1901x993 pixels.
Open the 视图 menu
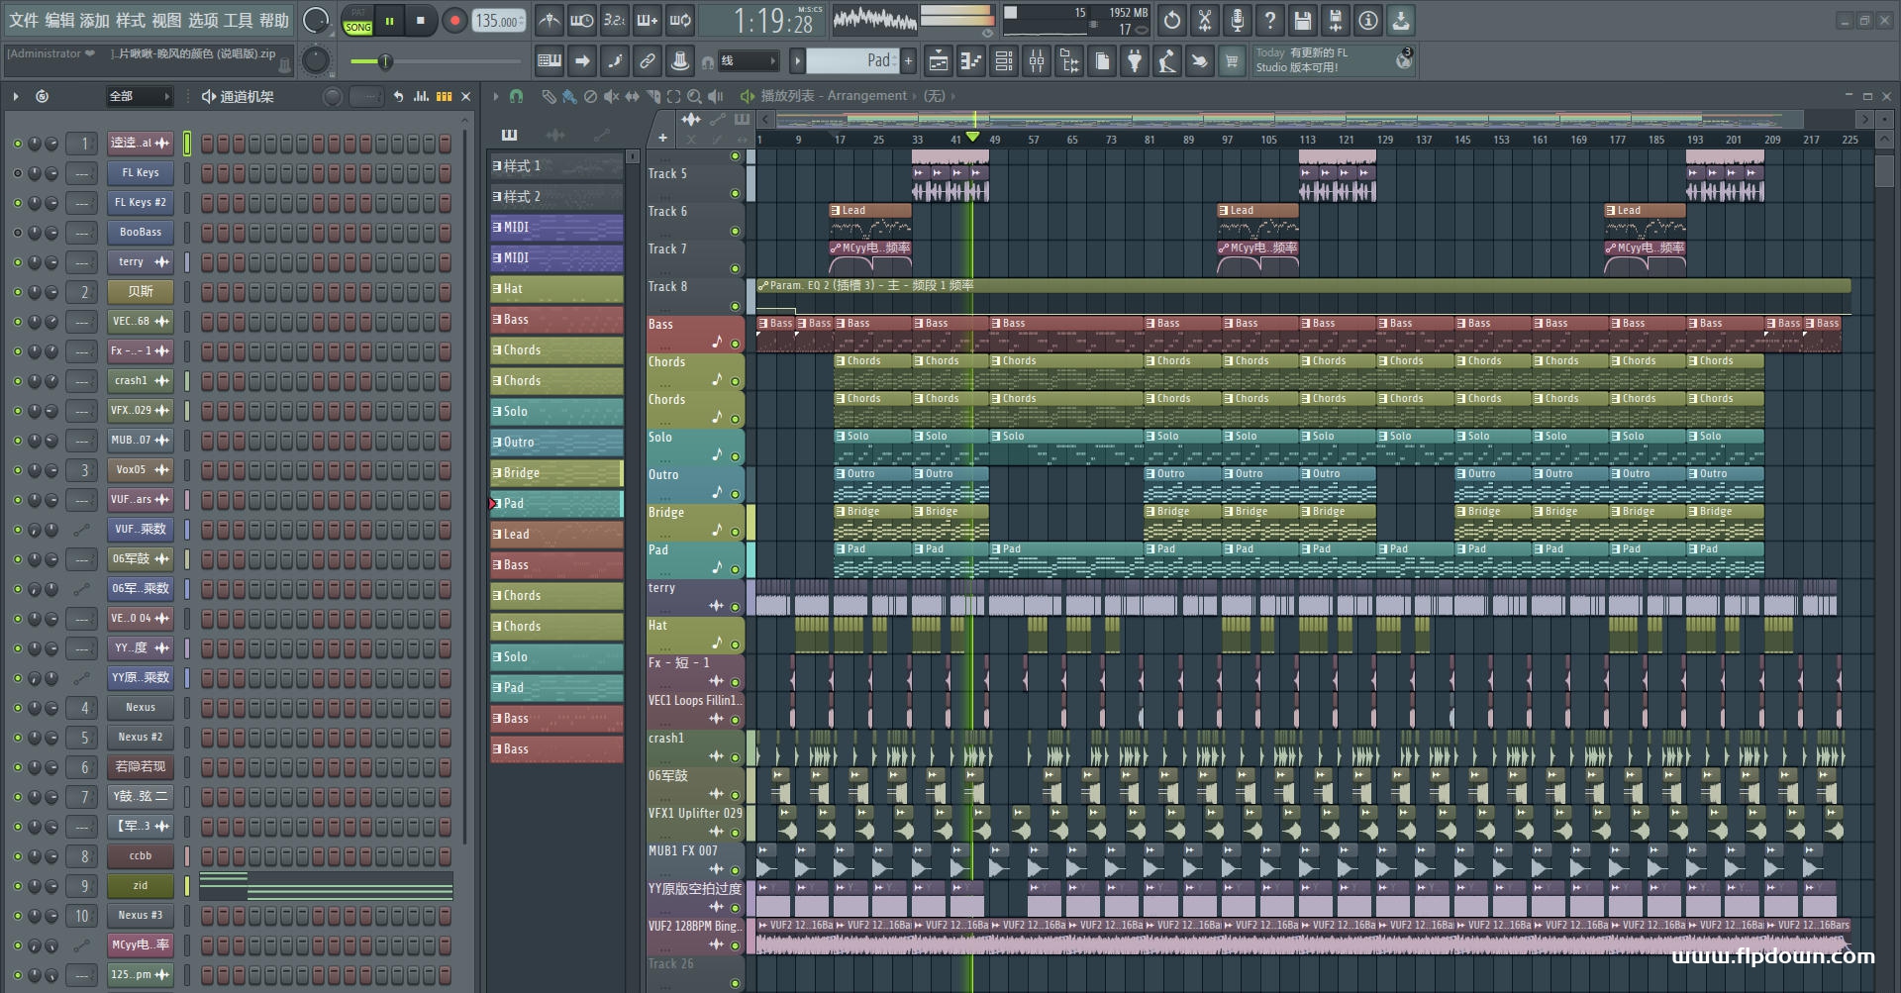pyautogui.click(x=166, y=20)
